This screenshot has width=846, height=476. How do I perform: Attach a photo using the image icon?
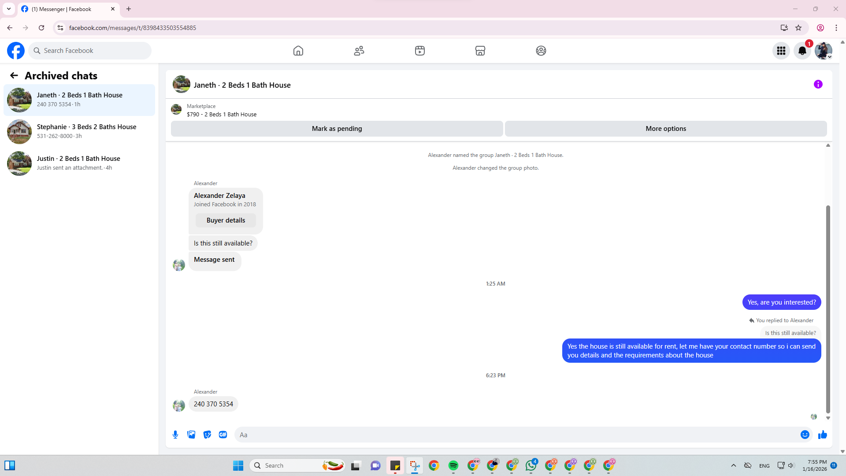click(x=191, y=435)
